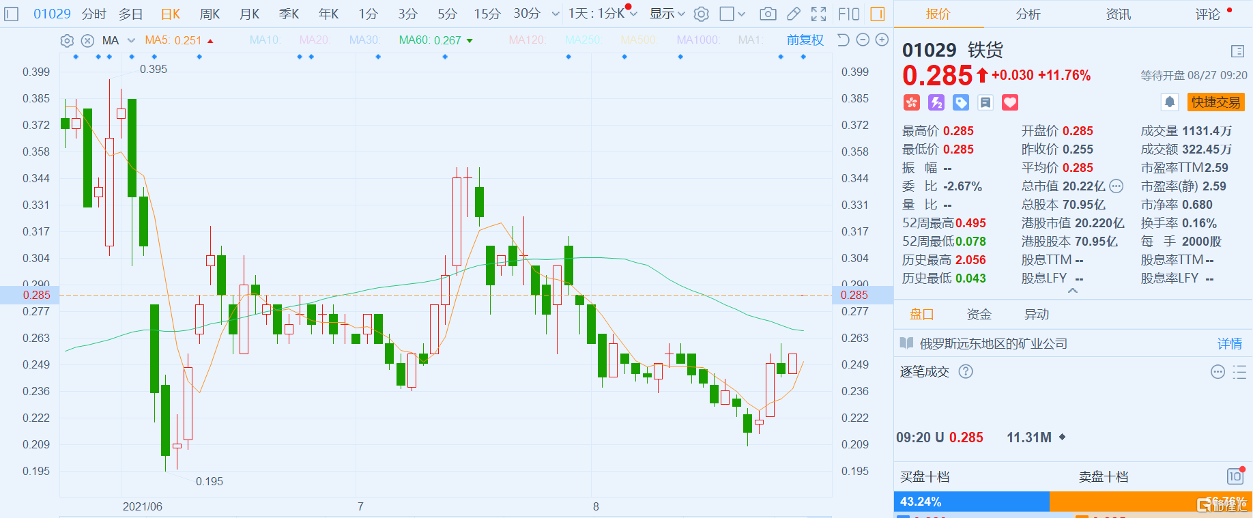Open 详情 company details link

pos(1230,344)
